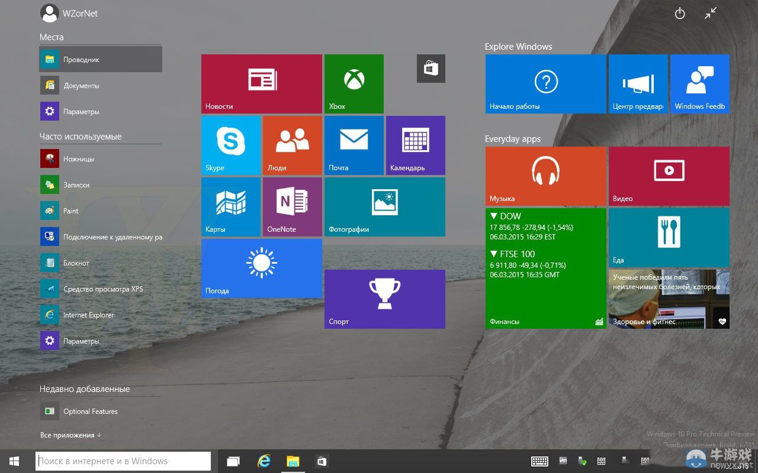Launch the Skype tile

231,145
